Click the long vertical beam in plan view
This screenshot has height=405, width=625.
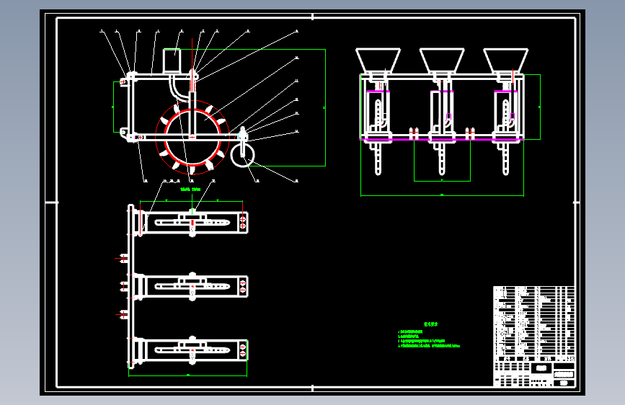pos(130,287)
